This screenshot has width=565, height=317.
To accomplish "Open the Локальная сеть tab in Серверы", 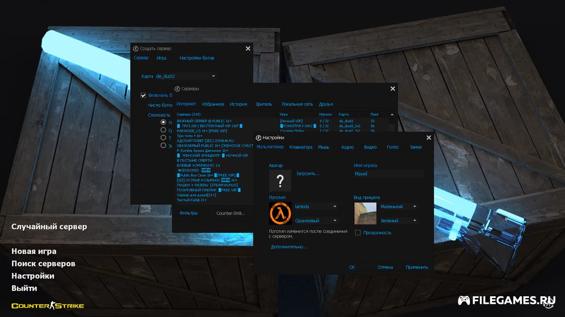I will point(298,104).
